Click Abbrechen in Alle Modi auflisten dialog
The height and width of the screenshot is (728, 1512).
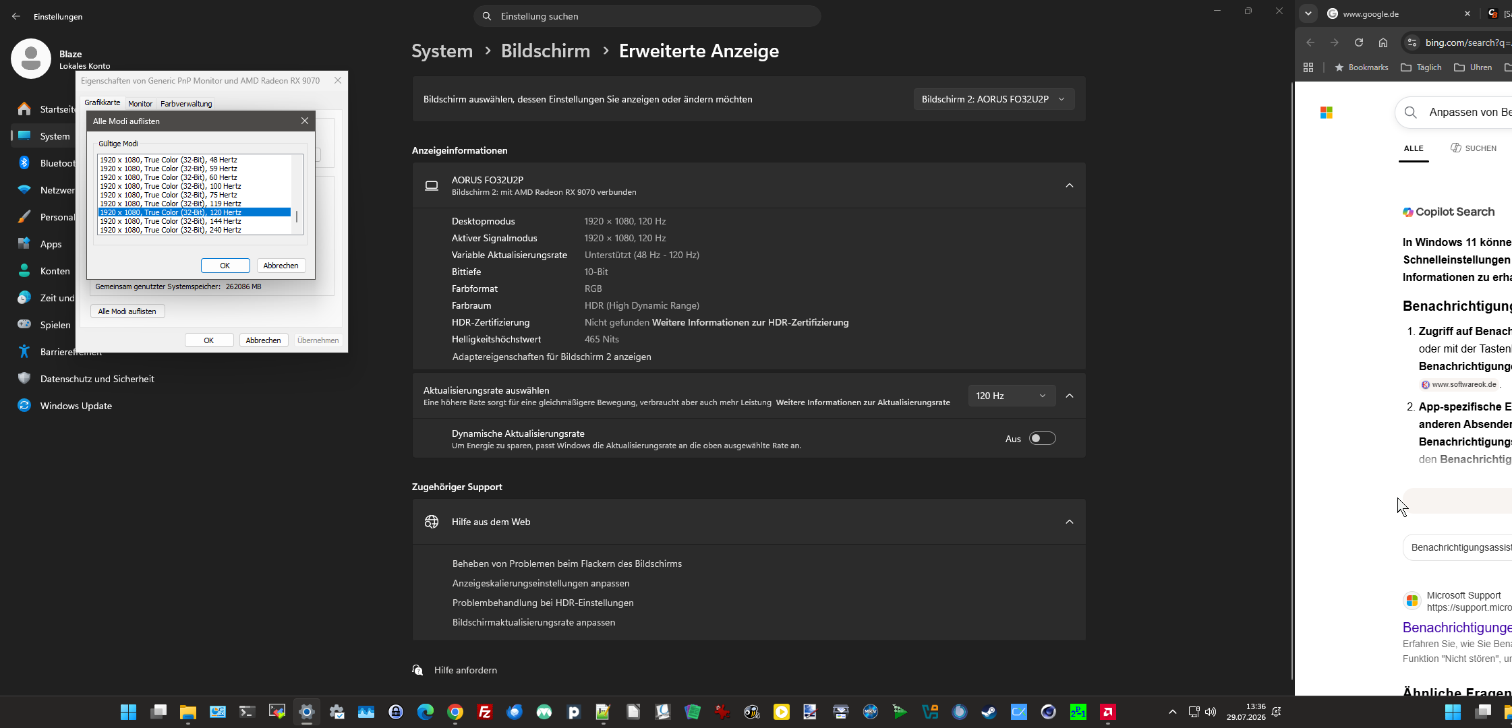[281, 266]
